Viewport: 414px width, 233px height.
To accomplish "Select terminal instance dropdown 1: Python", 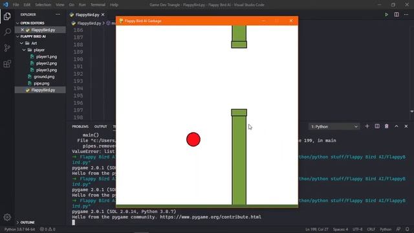I will pos(334,127).
